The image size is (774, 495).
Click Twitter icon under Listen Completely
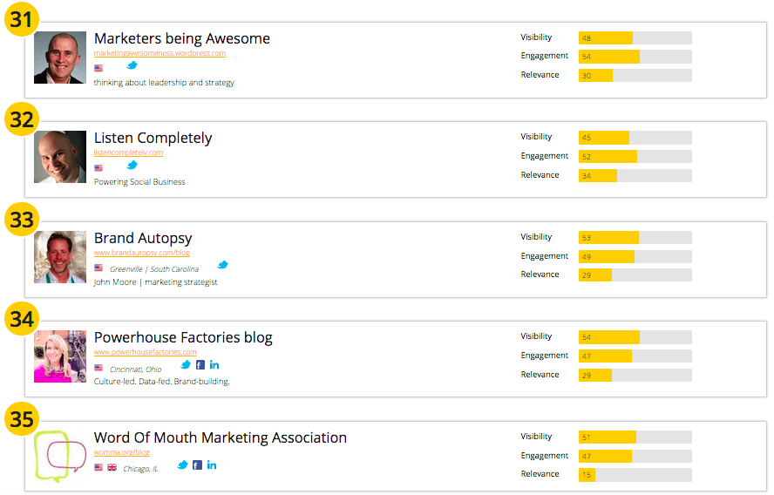tap(132, 165)
